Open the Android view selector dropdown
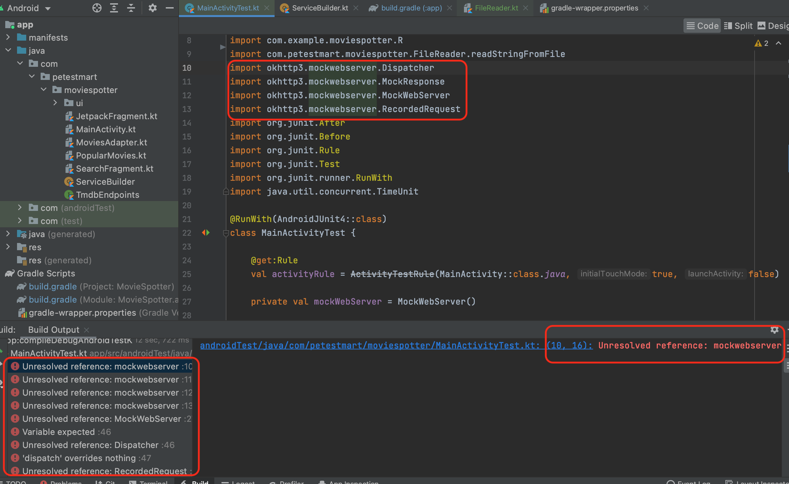Screen dimensions: 789x484 pyautogui.click(x=29, y=8)
